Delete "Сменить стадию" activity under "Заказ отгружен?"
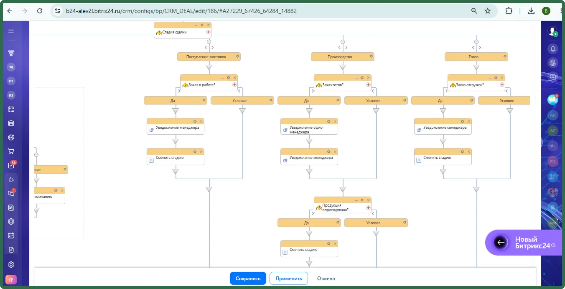Image resolution: width=565 pixels, height=289 pixels. (468, 151)
